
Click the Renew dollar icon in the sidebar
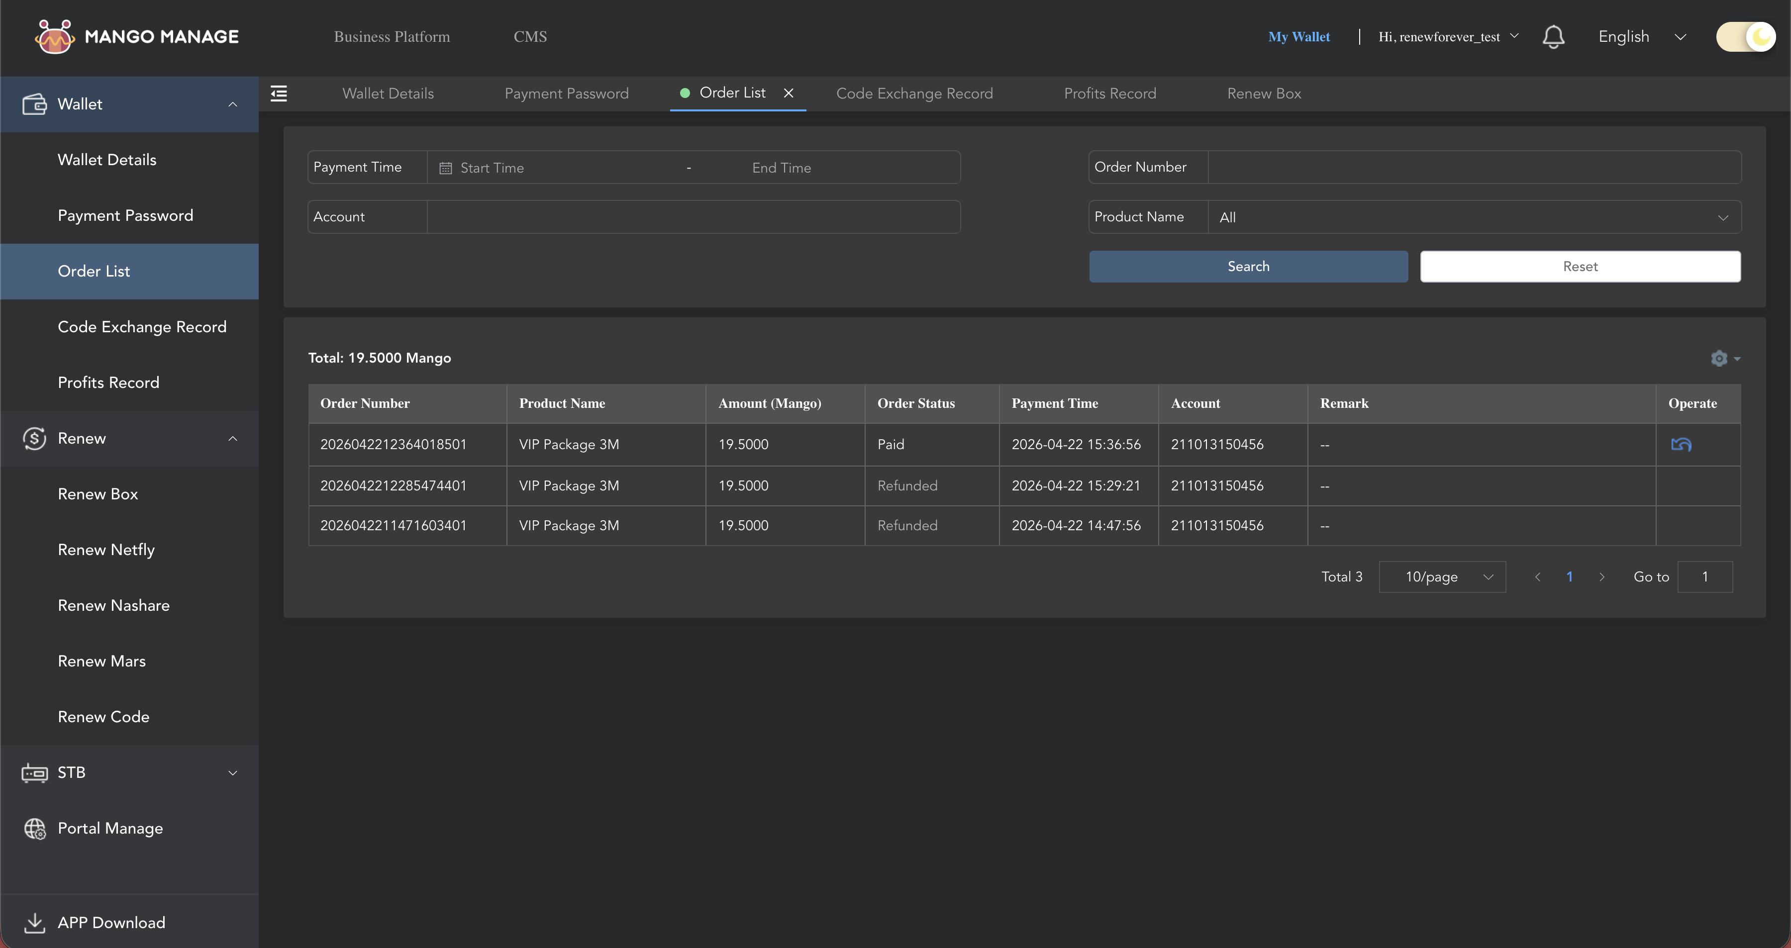(x=34, y=438)
